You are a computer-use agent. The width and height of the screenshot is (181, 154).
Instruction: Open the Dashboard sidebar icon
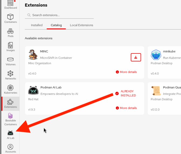pos(10,4)
